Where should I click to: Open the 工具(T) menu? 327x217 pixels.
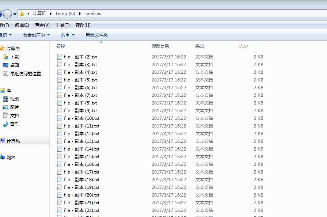62,25
